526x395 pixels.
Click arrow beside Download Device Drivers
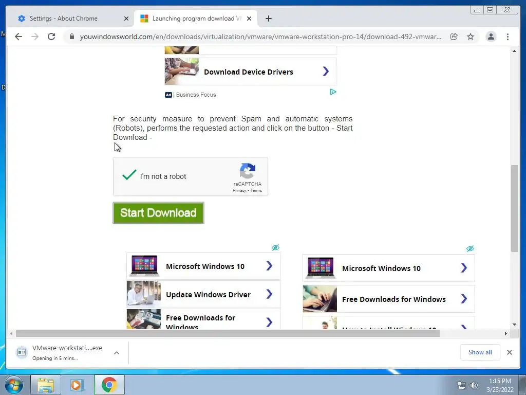pos(325,71)
